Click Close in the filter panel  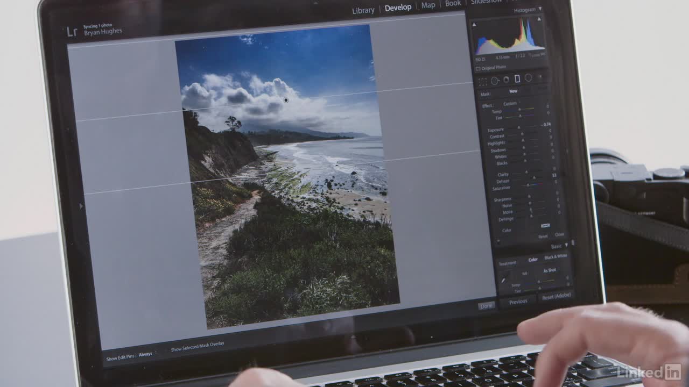(x=559, y=234)
